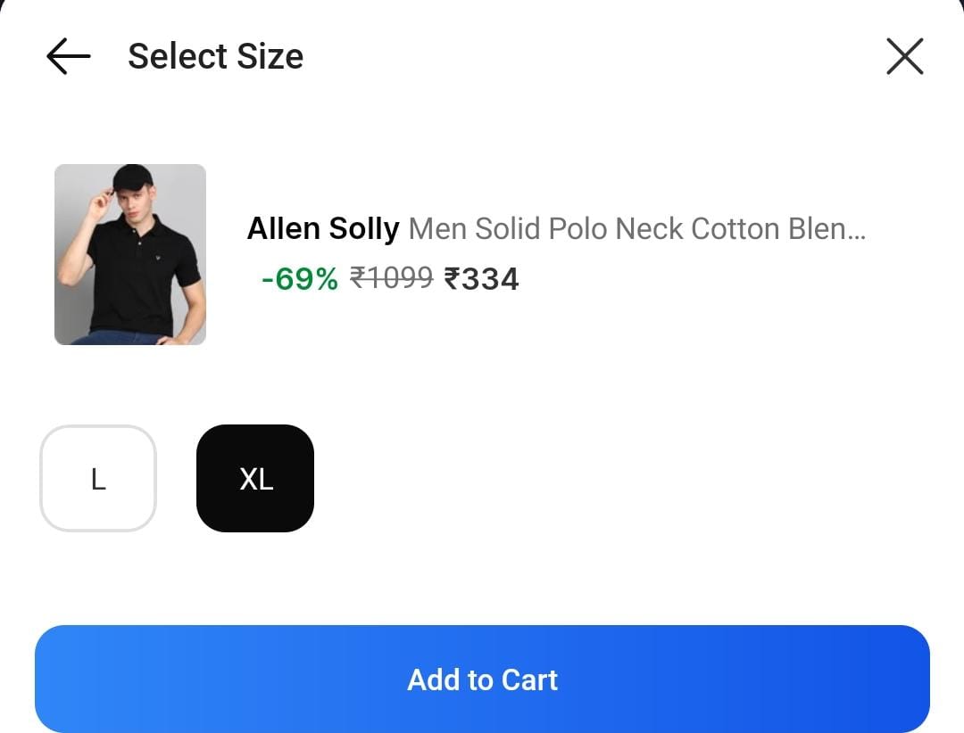Choose the XL size option

[255, 479]
